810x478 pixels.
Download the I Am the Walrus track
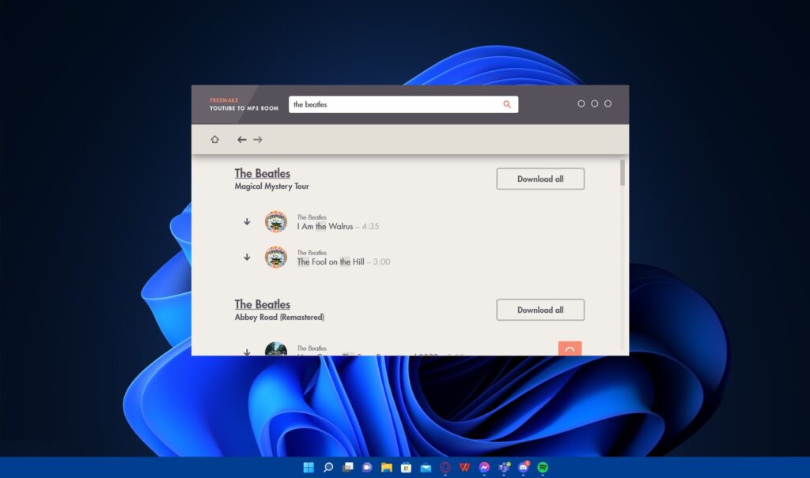coord(247,221)
